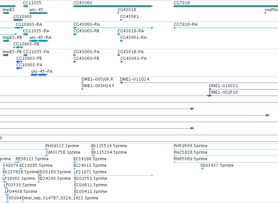Select the CG10903-PA protein label
The image size is (278, 203).
coord(29,65)
